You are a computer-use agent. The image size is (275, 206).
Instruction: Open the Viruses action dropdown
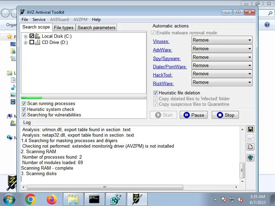222,40
